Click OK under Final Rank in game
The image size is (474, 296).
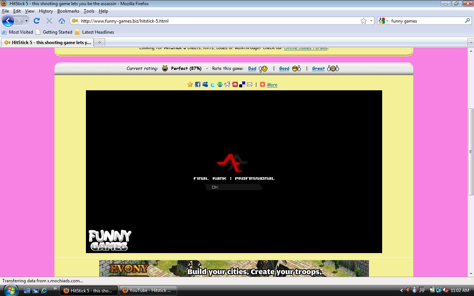tap(234, 187)
